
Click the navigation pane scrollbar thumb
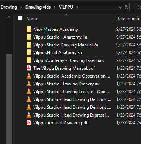click(9, 99)
